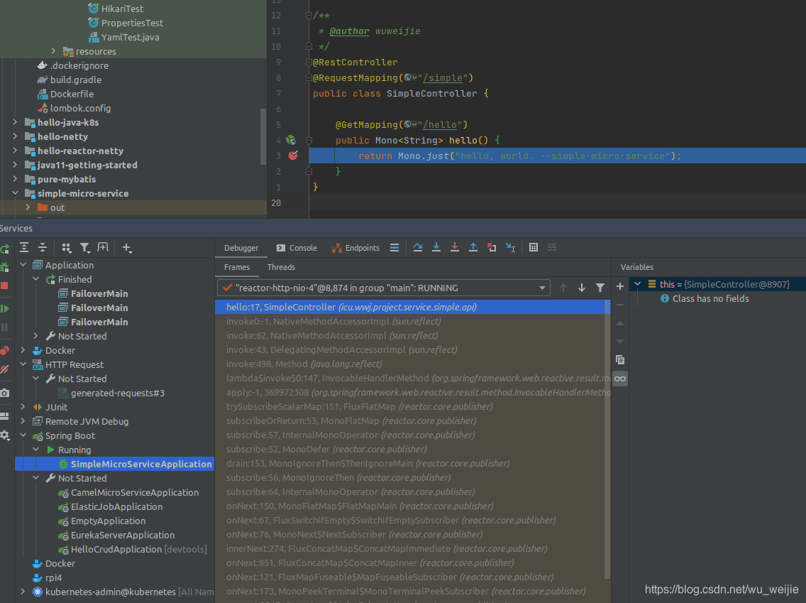
Task: Collapse the 'this' variable node
Action: pos(637,284)
